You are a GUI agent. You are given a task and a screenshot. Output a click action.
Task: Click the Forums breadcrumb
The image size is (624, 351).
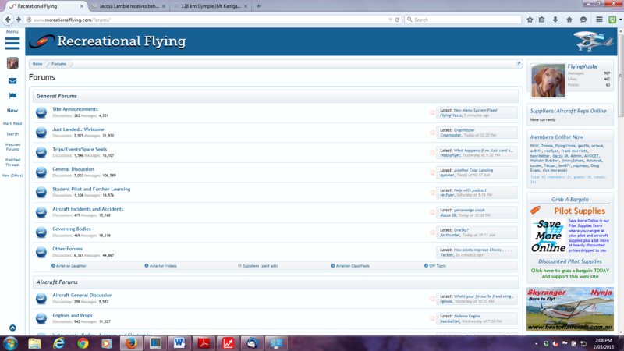pyautogui.click(x=58, y=64)
